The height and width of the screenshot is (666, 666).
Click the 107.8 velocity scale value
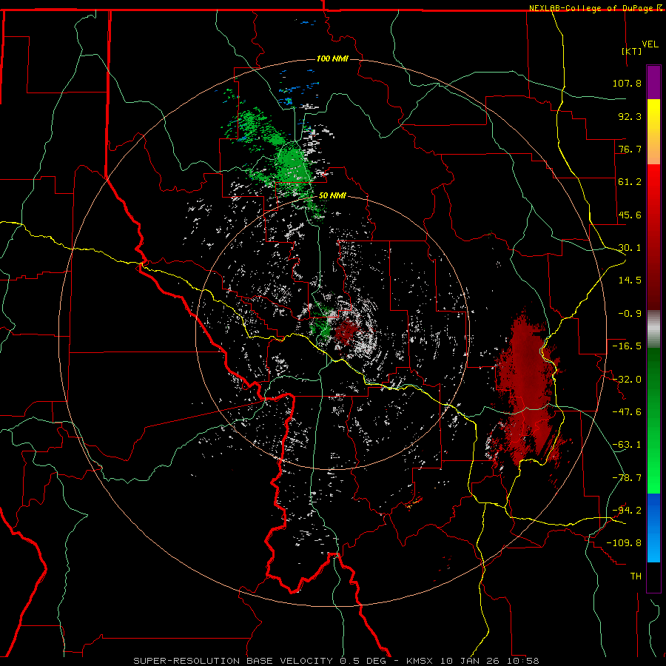pos(627,83)
